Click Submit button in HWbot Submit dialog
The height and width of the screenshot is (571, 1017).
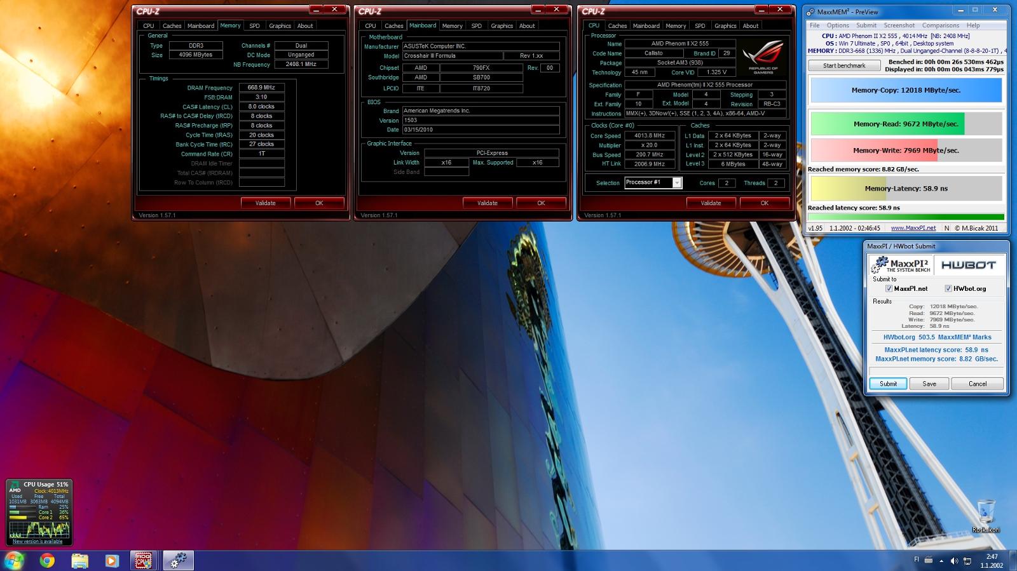(888, 384)
